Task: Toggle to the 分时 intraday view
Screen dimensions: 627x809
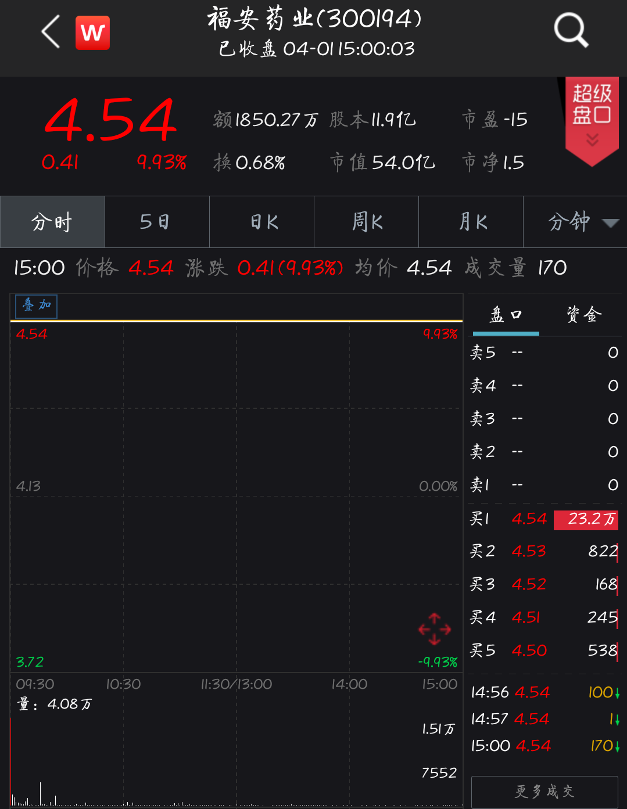Action: (x=52, y=222)
